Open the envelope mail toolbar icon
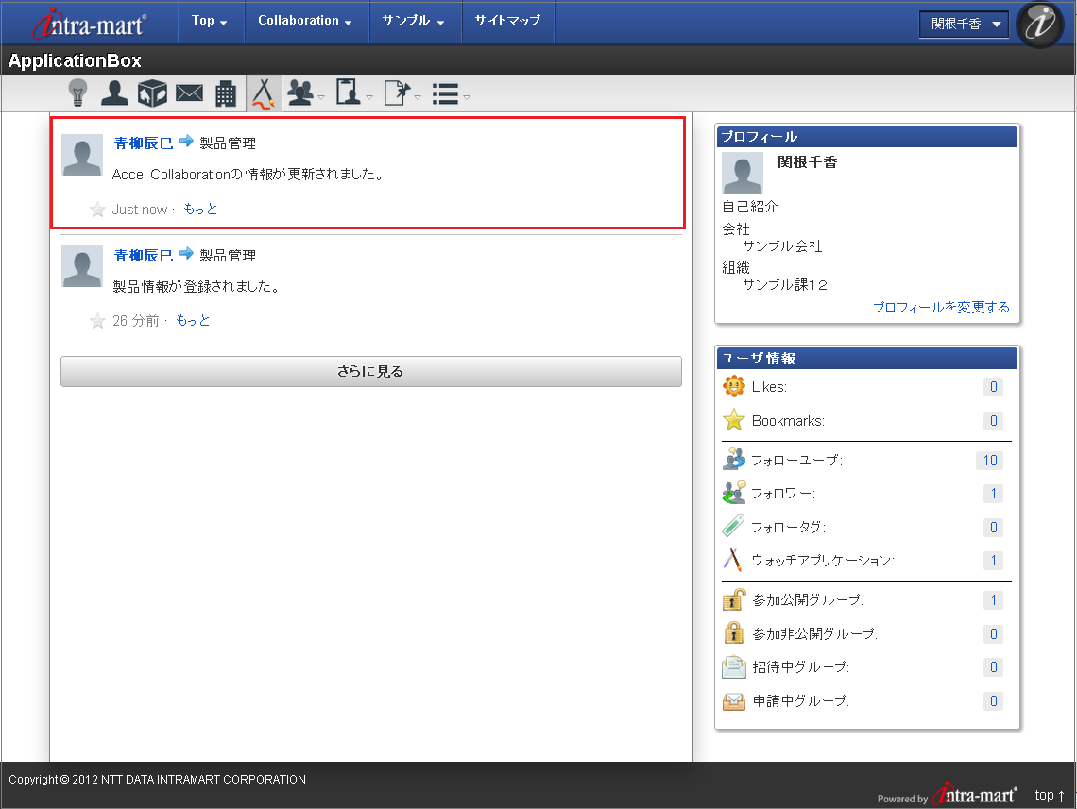 pyautogui.click(x=189, y=93)
